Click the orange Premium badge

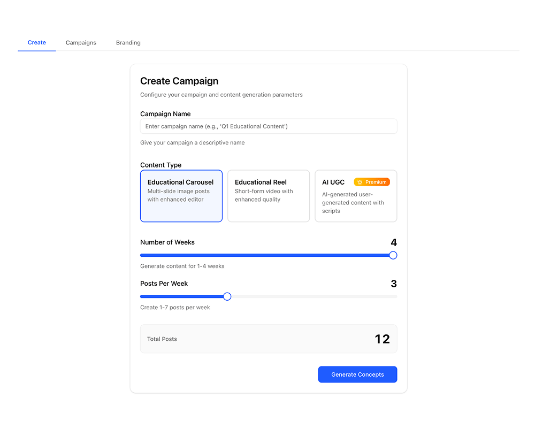[x=373, y=182]
